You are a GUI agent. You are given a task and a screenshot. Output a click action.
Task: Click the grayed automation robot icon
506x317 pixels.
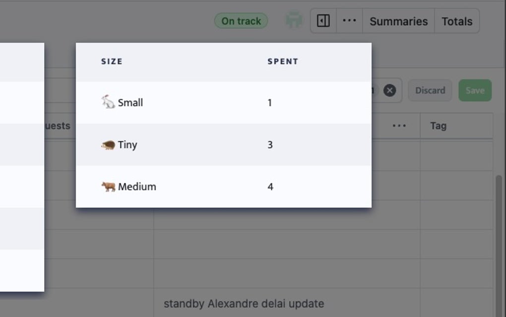294,21
